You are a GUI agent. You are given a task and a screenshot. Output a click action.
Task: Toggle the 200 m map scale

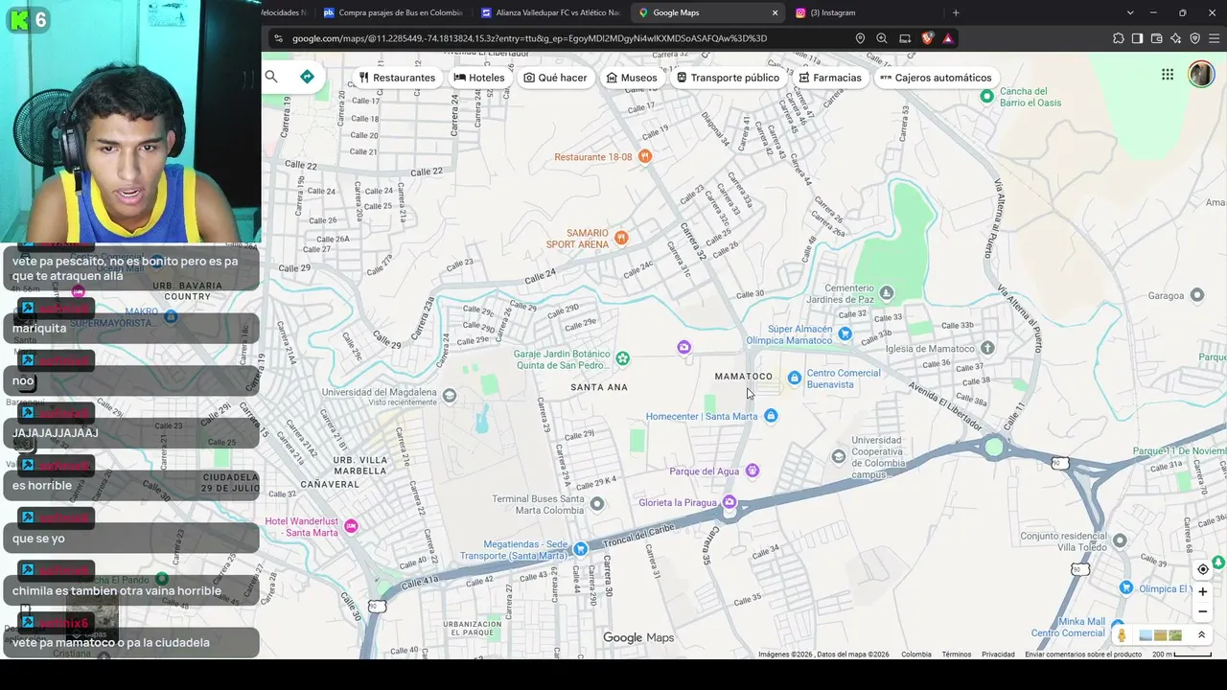(x=1181, y=655)
